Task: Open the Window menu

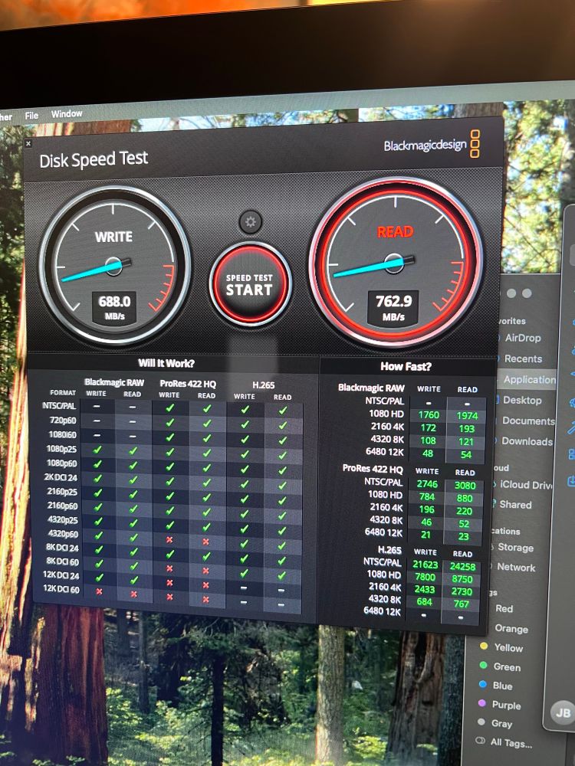Action: (67, 114)
